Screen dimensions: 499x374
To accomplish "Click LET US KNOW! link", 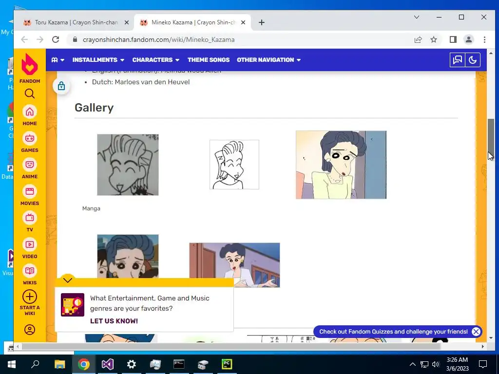I will (x=114, y=321).
